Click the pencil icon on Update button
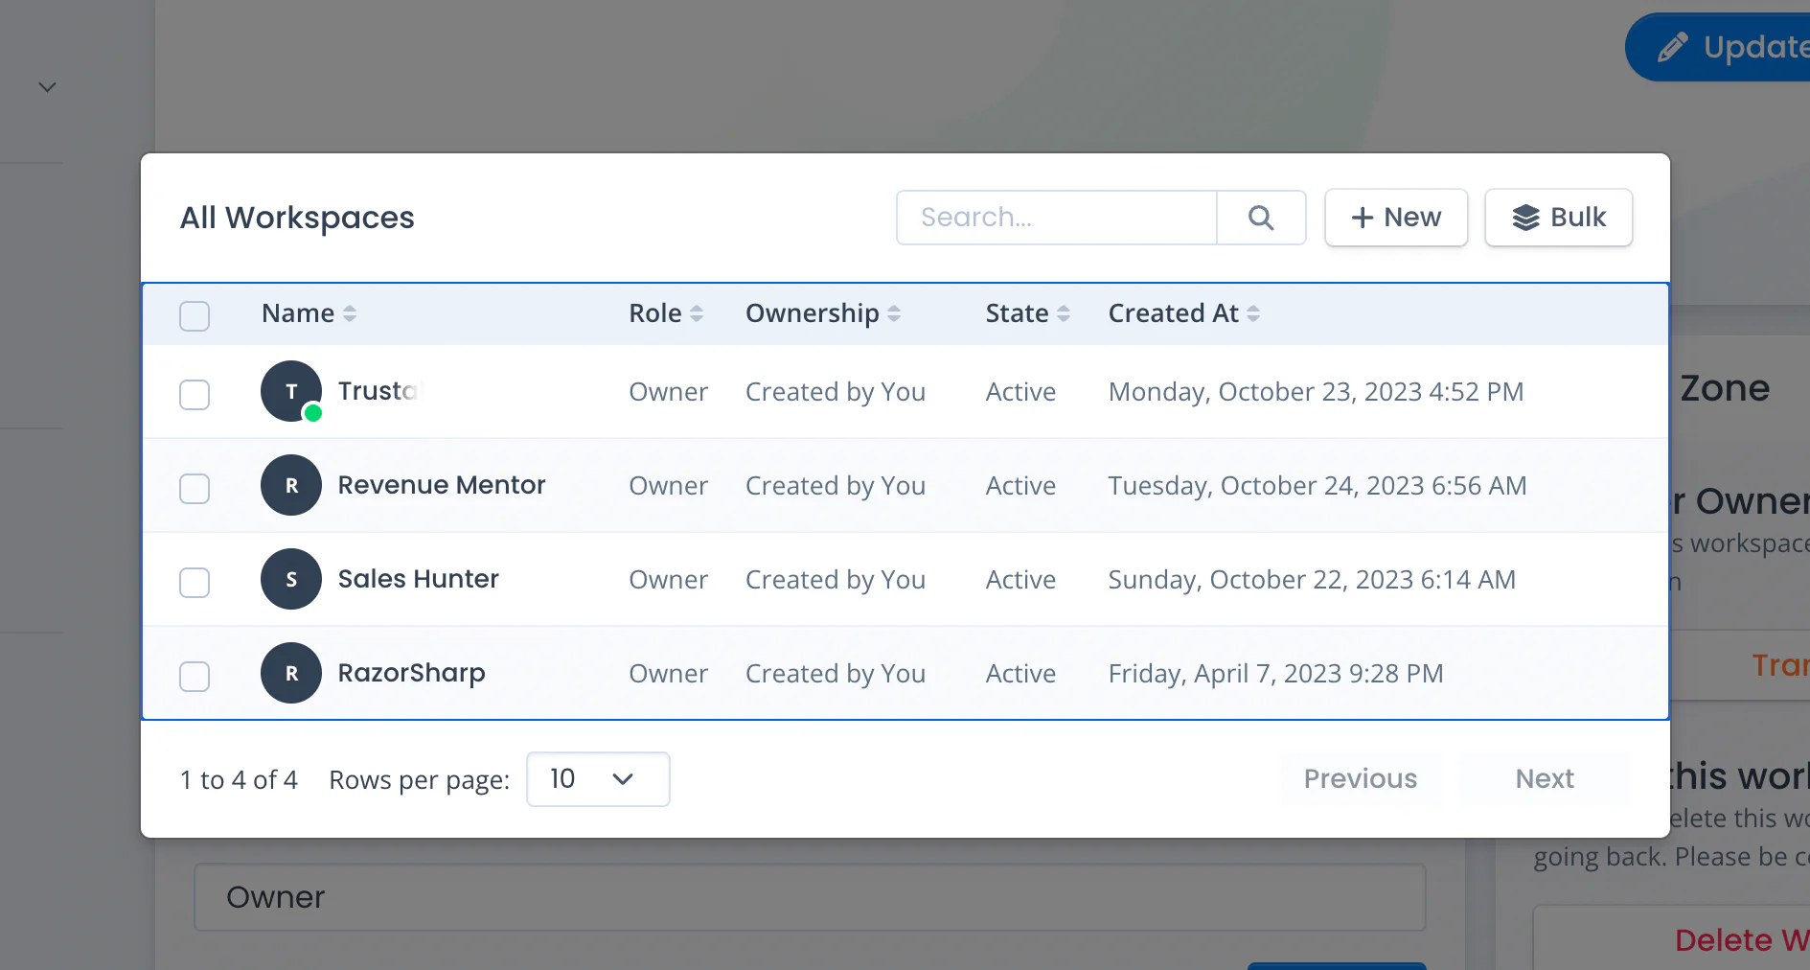Viewport: 1810px width, 970px height. point(1672,46)
